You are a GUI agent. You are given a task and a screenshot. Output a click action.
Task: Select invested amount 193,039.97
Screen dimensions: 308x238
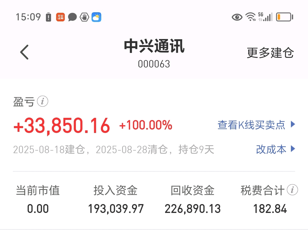[x=116, y=209]
